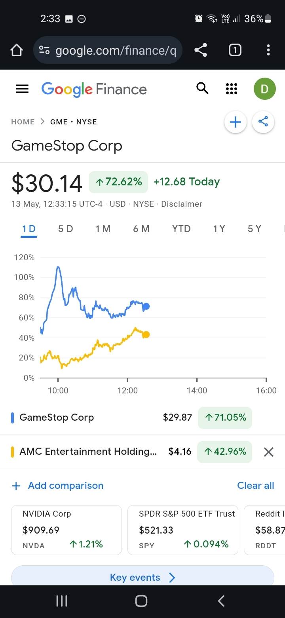Share GameStop quote via page share button

pyautogui.click(x=263, y=122)
